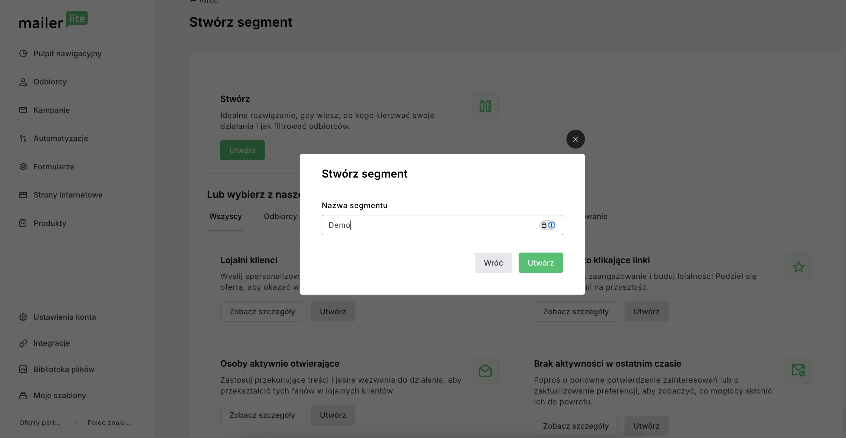Switch to the Odbiorcy tab
This screenshot has height=438, width=846.
pyautogui.click(x=280, y=216)
